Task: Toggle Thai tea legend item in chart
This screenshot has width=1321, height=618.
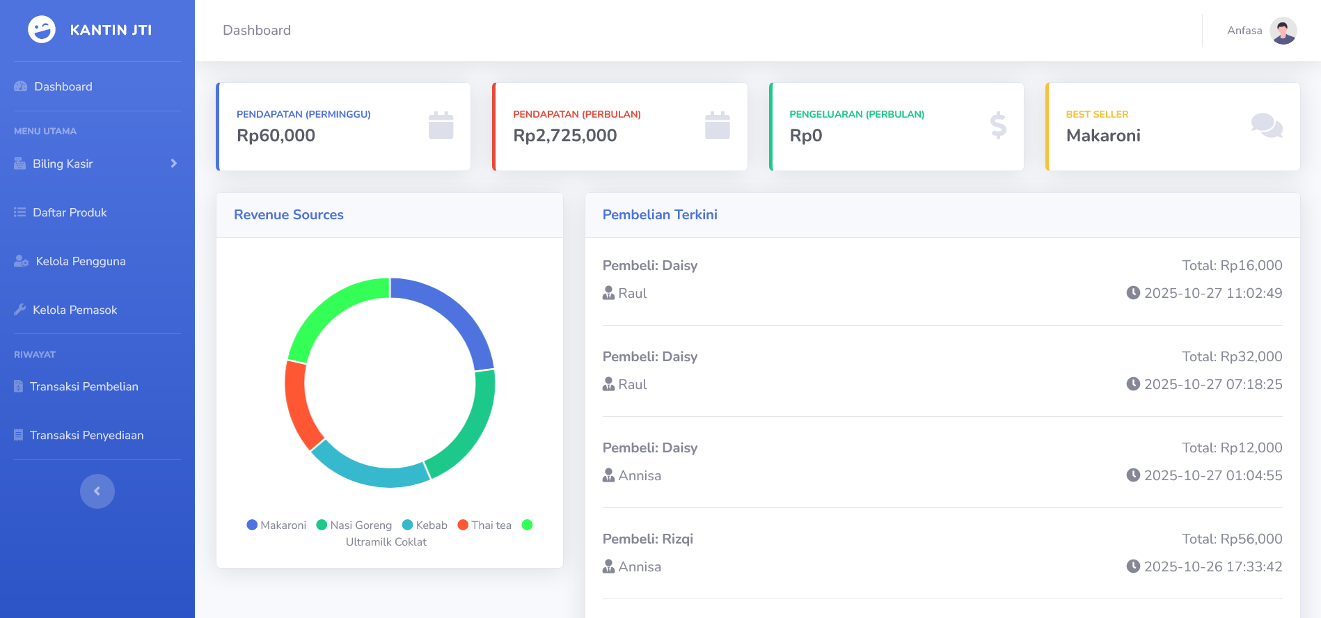Action: click(x=484, y=525)
